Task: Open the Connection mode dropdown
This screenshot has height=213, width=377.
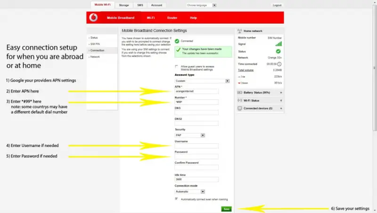Action: coord(190,192)
